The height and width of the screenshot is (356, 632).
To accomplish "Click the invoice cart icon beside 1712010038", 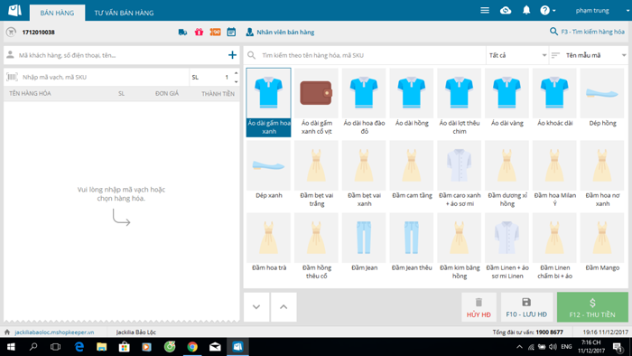I will pyautogui.click(x=11, y=32).
